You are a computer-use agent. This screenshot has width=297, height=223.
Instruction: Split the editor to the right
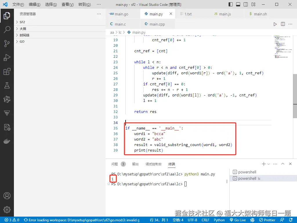(283, 24)
